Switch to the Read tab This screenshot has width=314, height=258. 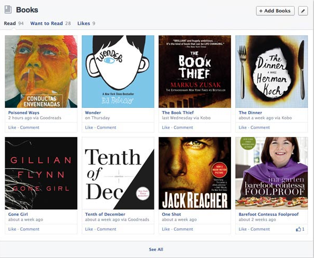pos(14,23)
